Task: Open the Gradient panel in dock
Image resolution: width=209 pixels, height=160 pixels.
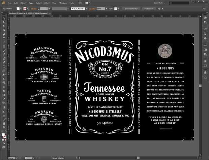Action: pos(205,49)
